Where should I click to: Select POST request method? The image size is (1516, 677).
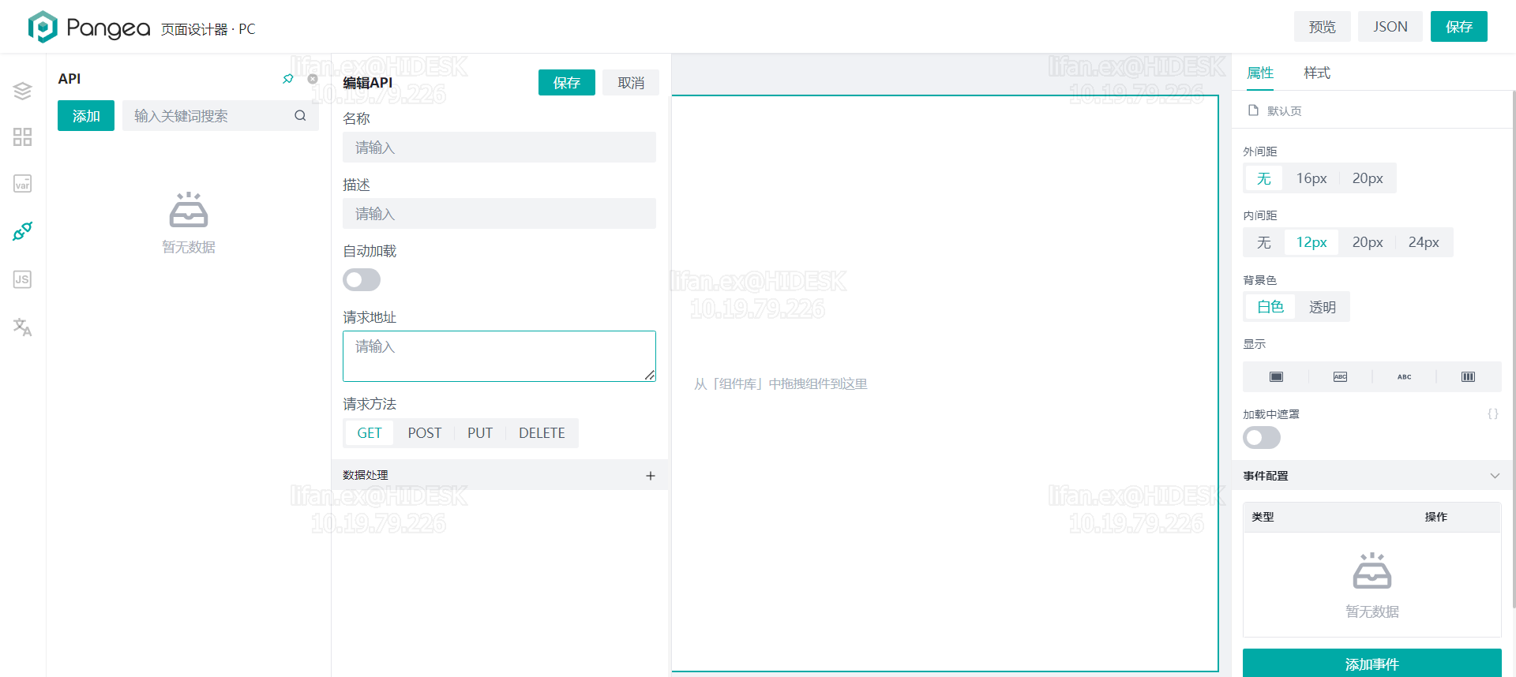[x=425, y=433]
